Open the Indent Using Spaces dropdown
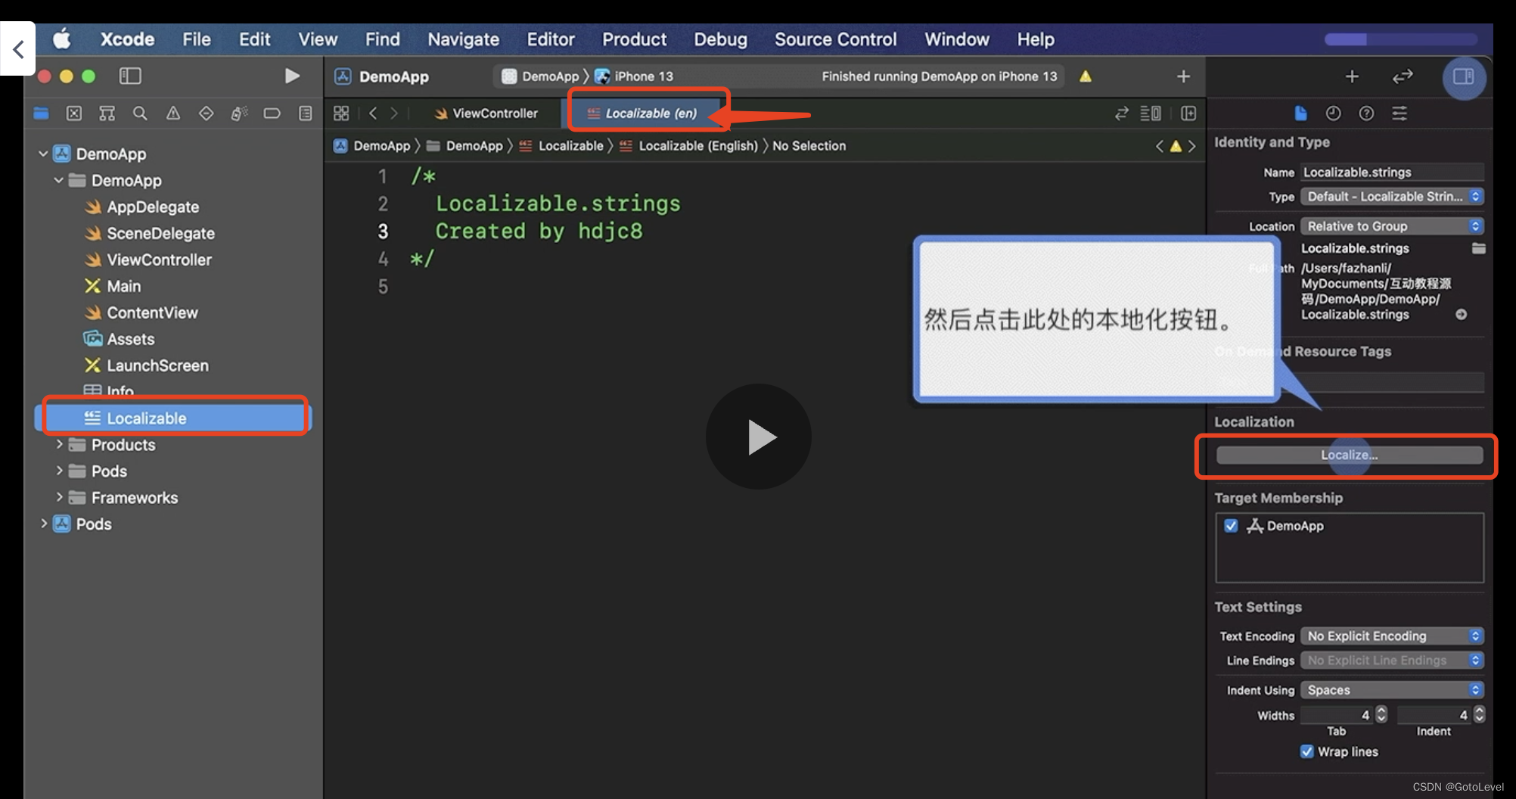This screenshot has width=1516, height=799. (1392, 690)
